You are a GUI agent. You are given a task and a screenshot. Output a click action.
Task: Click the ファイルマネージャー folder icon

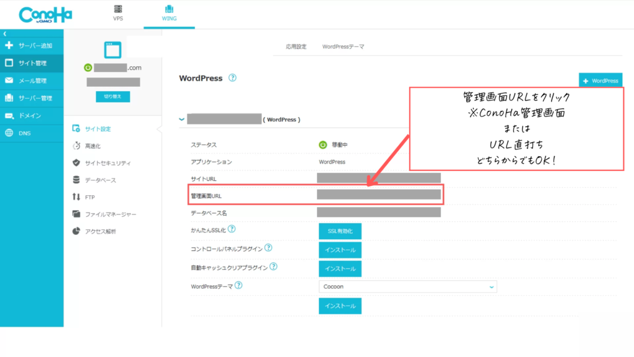76,214
